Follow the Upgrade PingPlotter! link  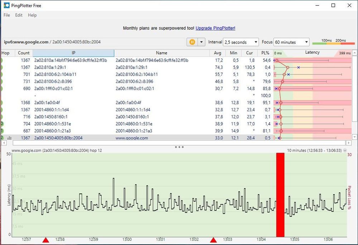(x=215, y=28)
